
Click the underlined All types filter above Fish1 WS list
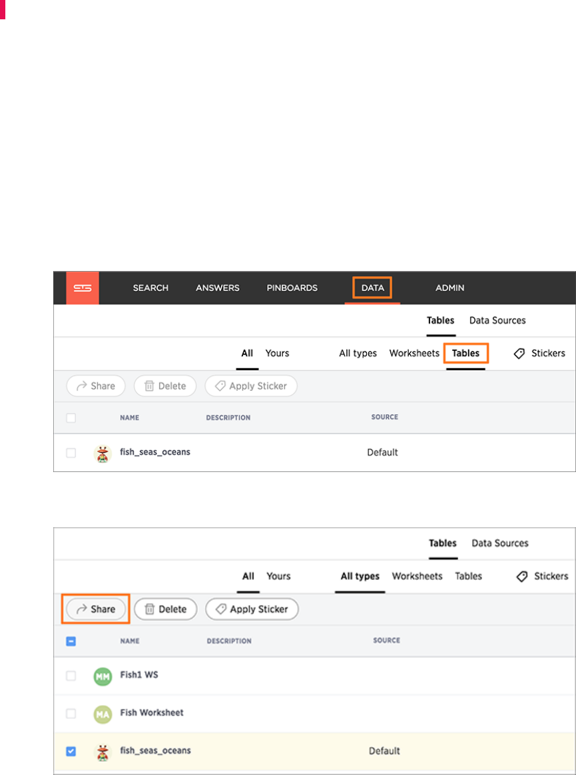coord(360,577)
